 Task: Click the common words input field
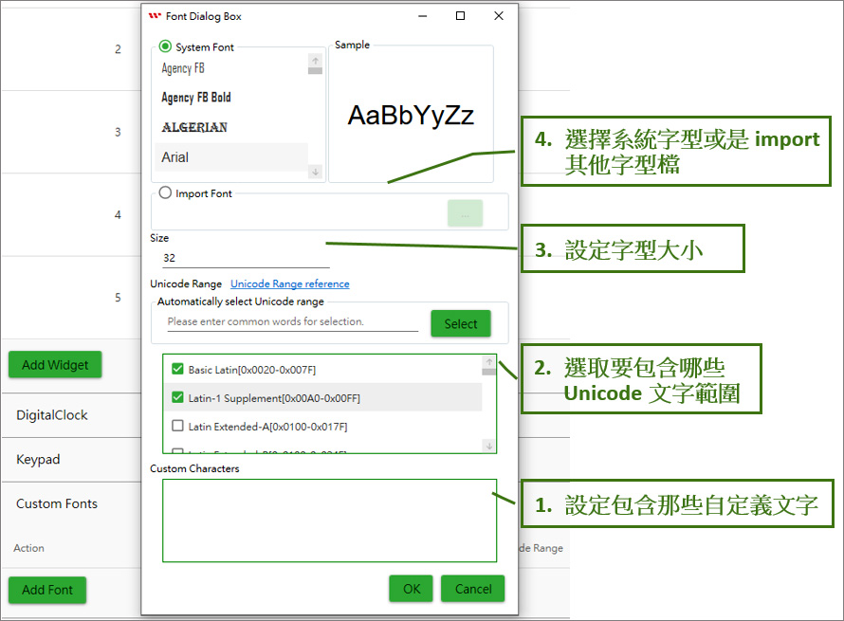(x=292, y=321)
